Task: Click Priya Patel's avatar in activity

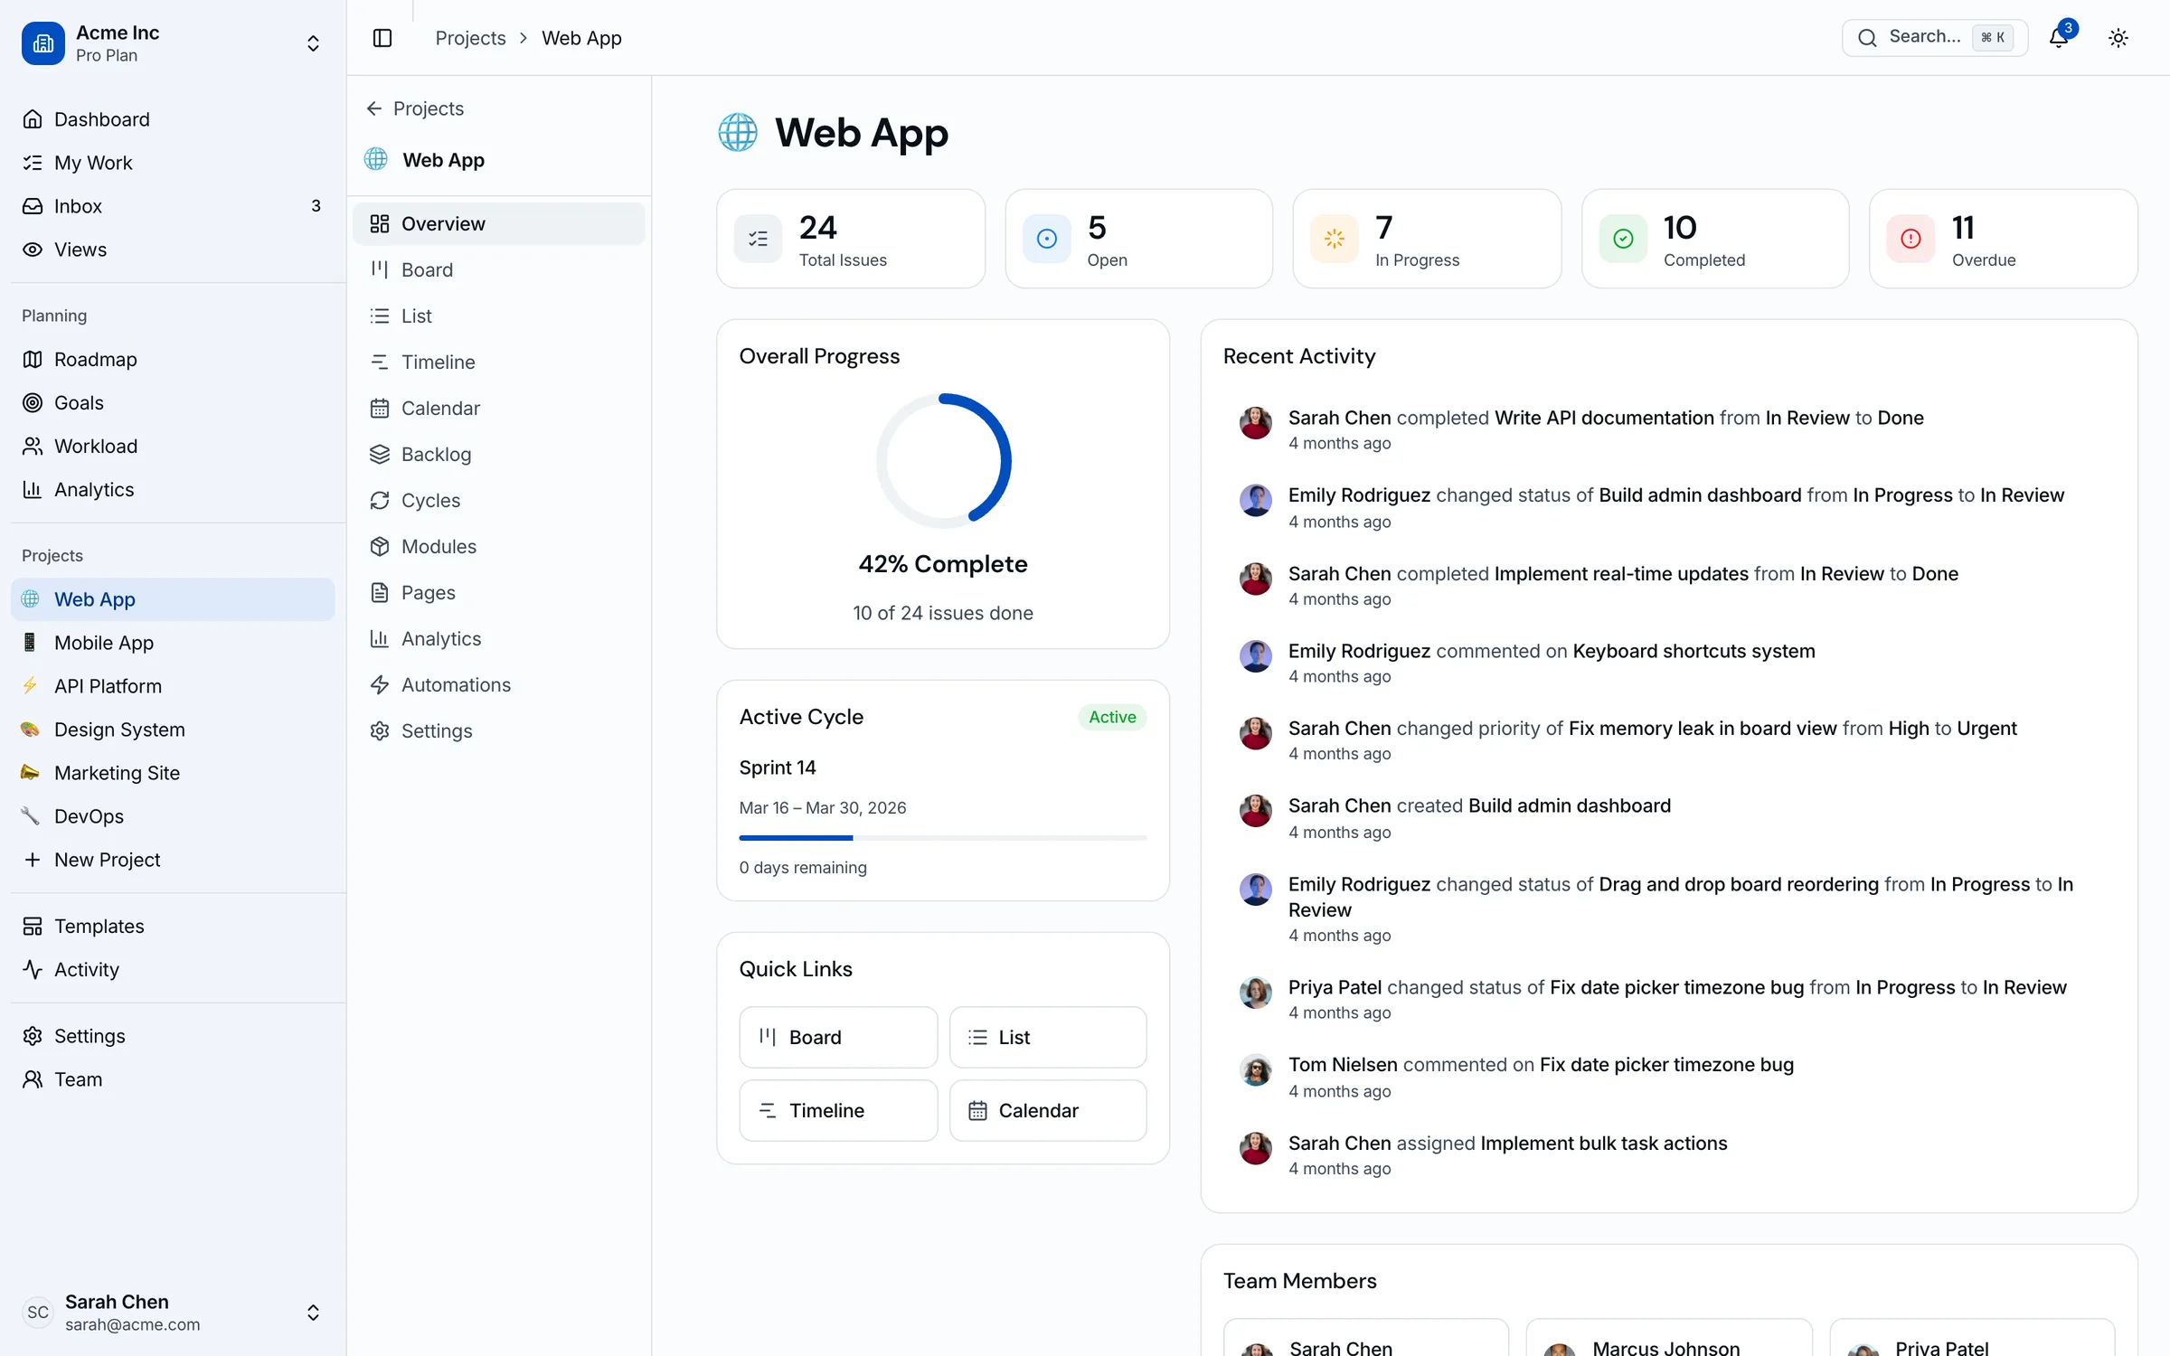Action: tap(1256, 992)
